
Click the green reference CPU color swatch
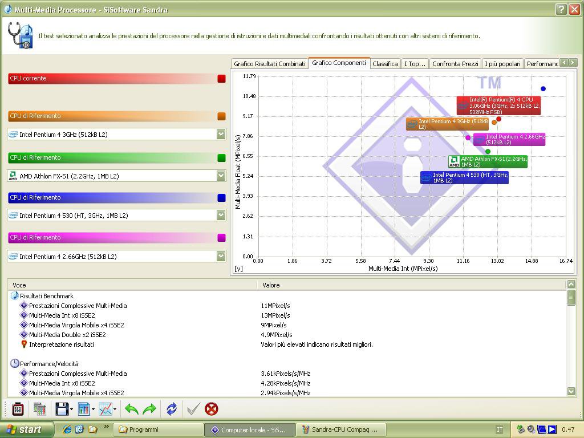click(221, 158)
